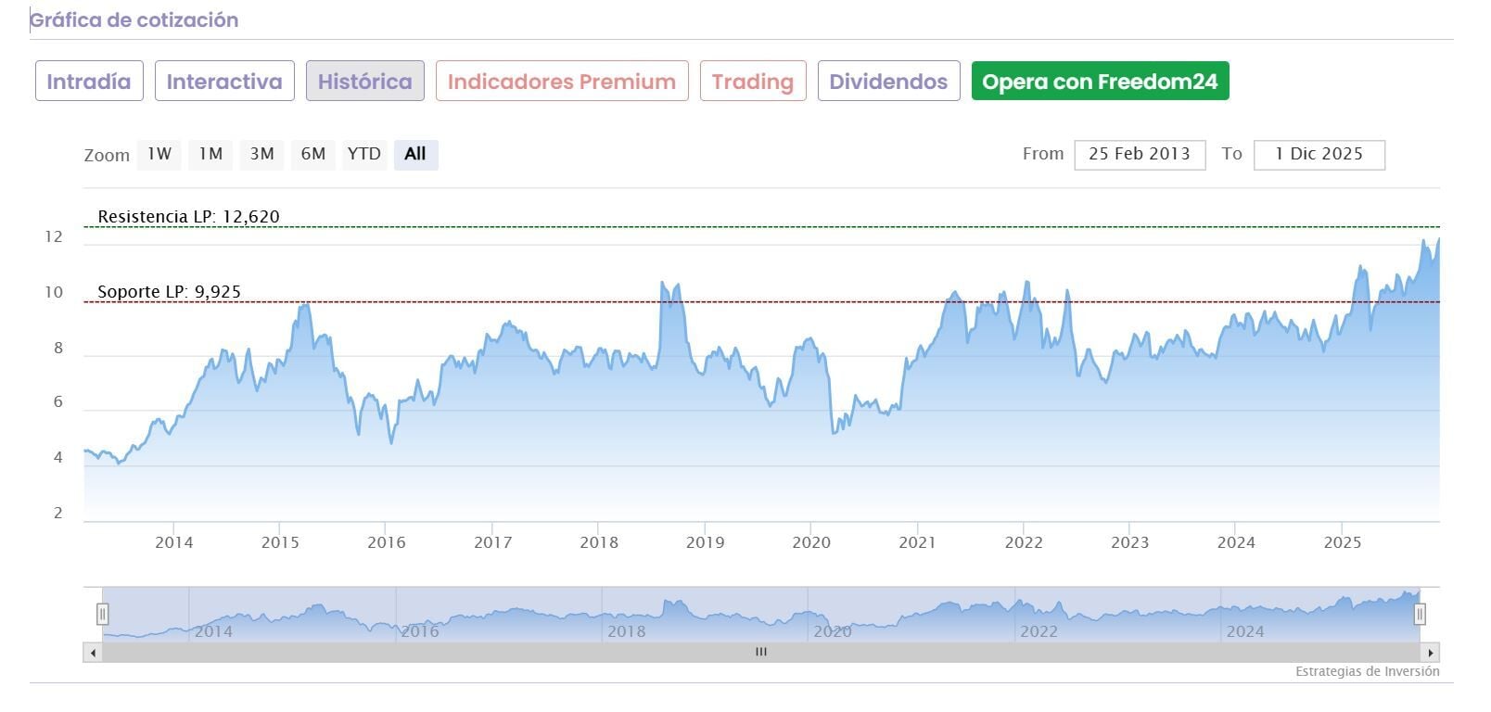Click the navigator's right range handle

(x=1419, y=614)
